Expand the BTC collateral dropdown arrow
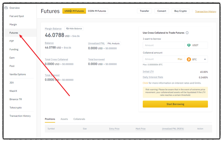 pos(205,59)
